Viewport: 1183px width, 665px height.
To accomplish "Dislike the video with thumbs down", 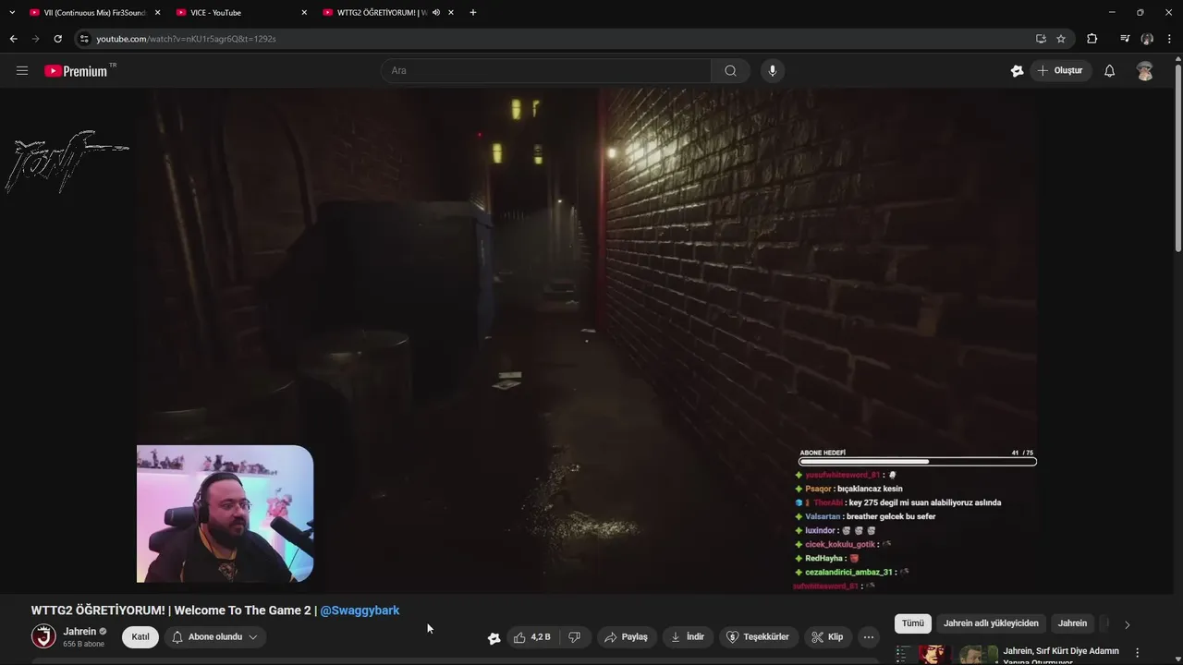I will 575,637.
